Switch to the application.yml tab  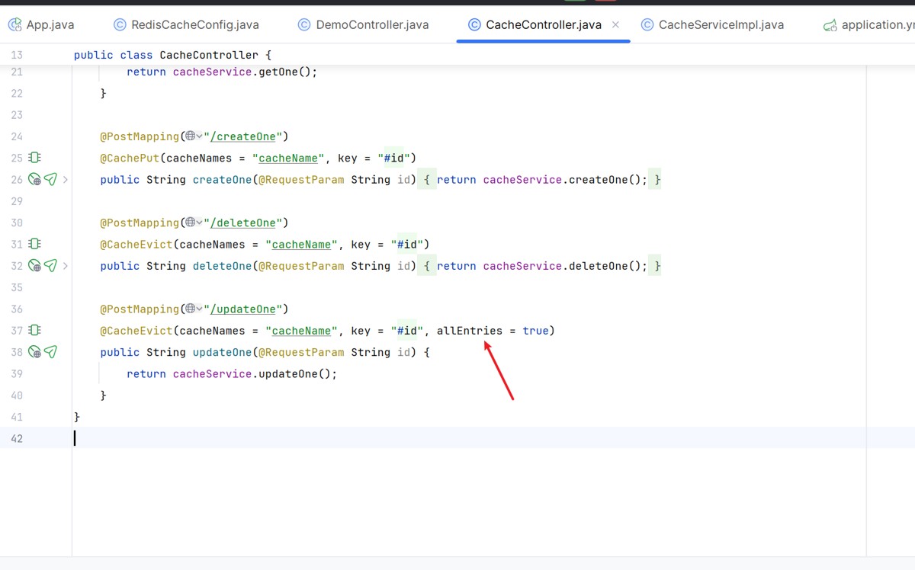[869, 24]
